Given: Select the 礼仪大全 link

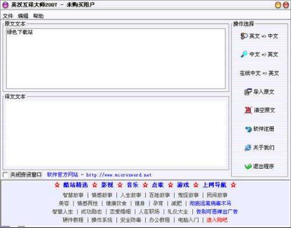Looking at the screenshot, I should coord(178,212).
